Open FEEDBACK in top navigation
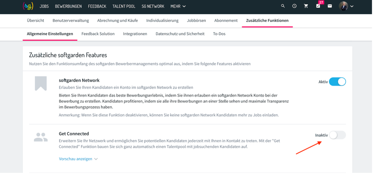373x174 pixels. (97, 6)
